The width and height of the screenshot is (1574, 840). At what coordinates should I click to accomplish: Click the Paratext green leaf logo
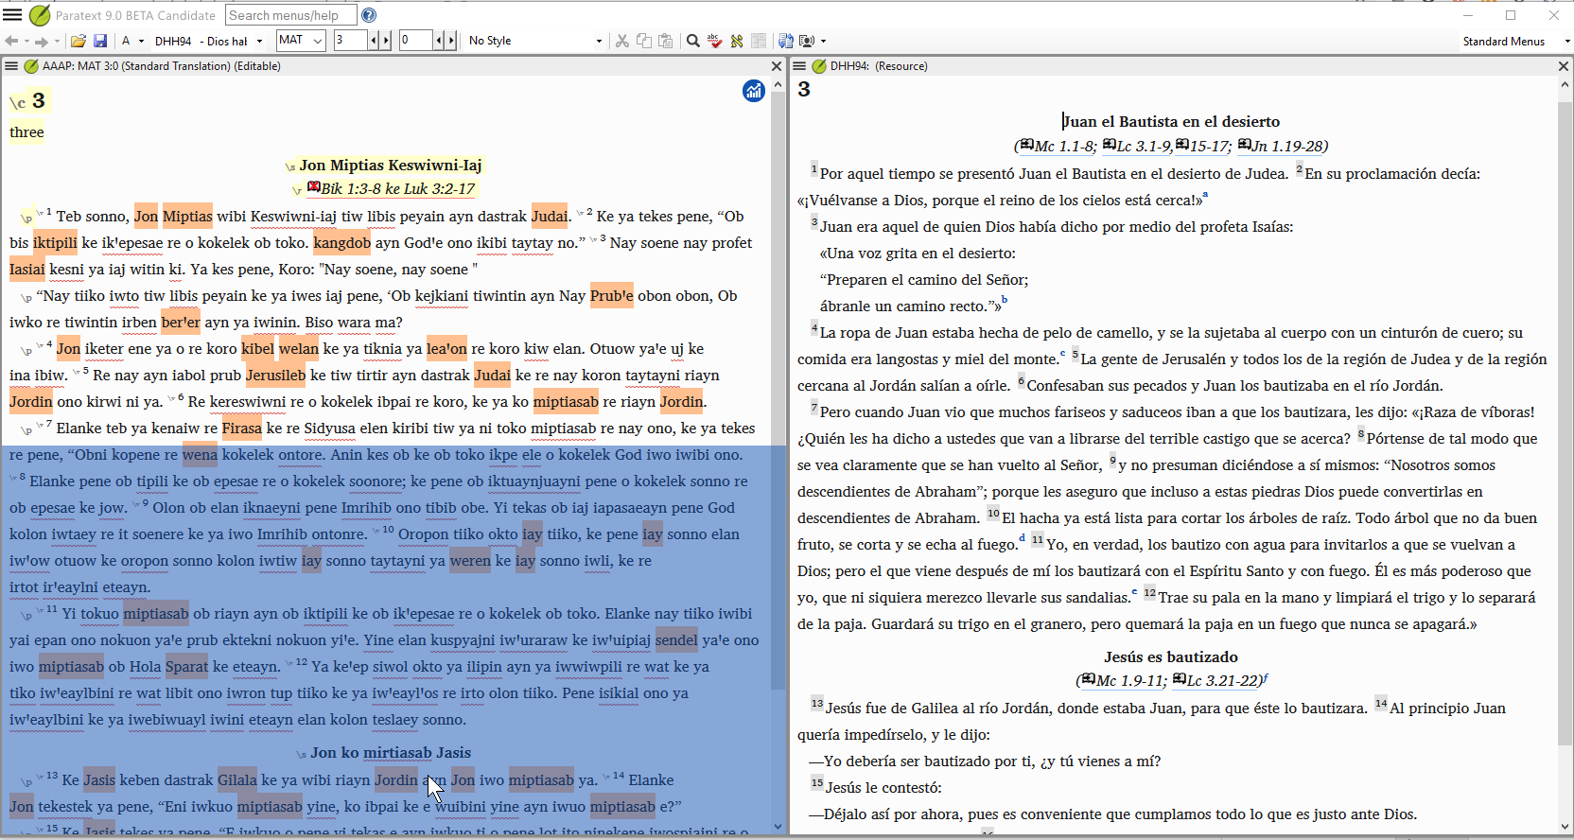(40, 15)
